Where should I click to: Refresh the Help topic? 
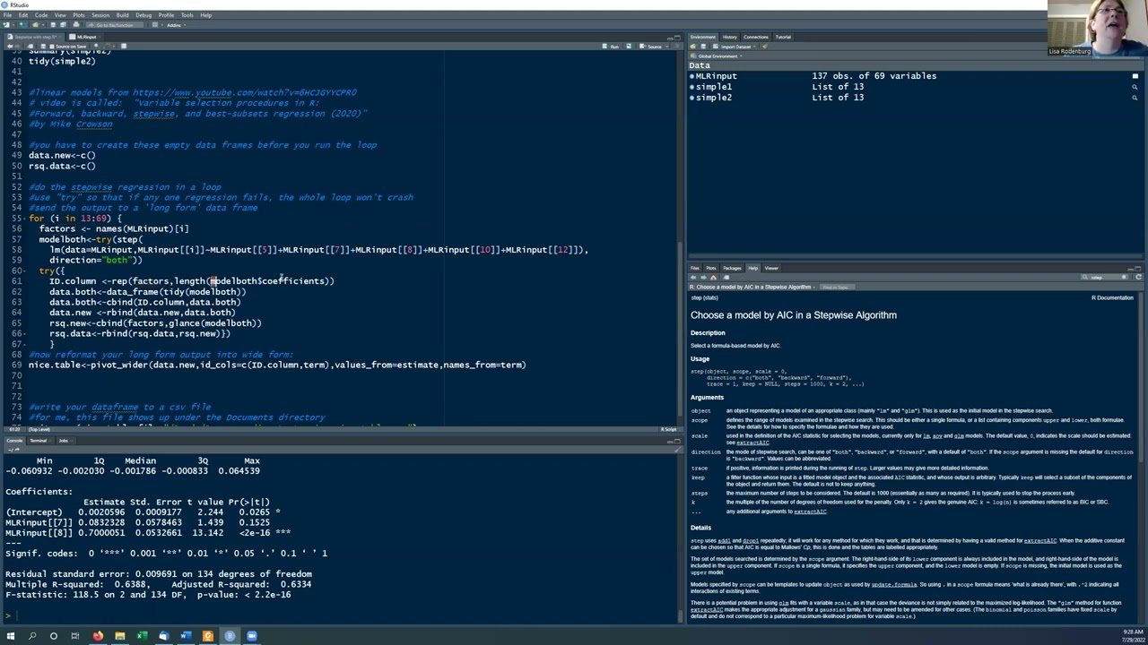pyautogui.click(x=1138, y=278)
